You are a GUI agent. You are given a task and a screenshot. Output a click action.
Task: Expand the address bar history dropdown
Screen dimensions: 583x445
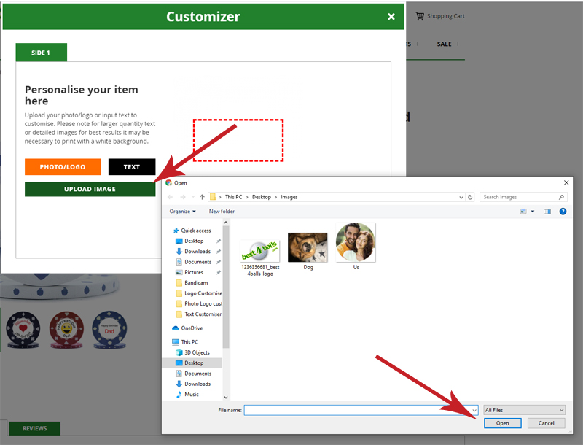pyautogui.click(x=462, y=197)
